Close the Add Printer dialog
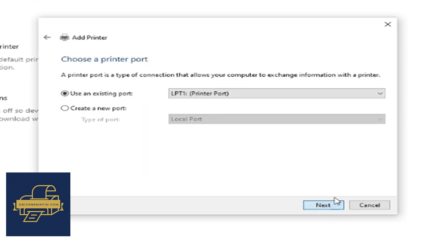Image resolution: width=433 pixels, height=243 pixels. pos(388,24)
